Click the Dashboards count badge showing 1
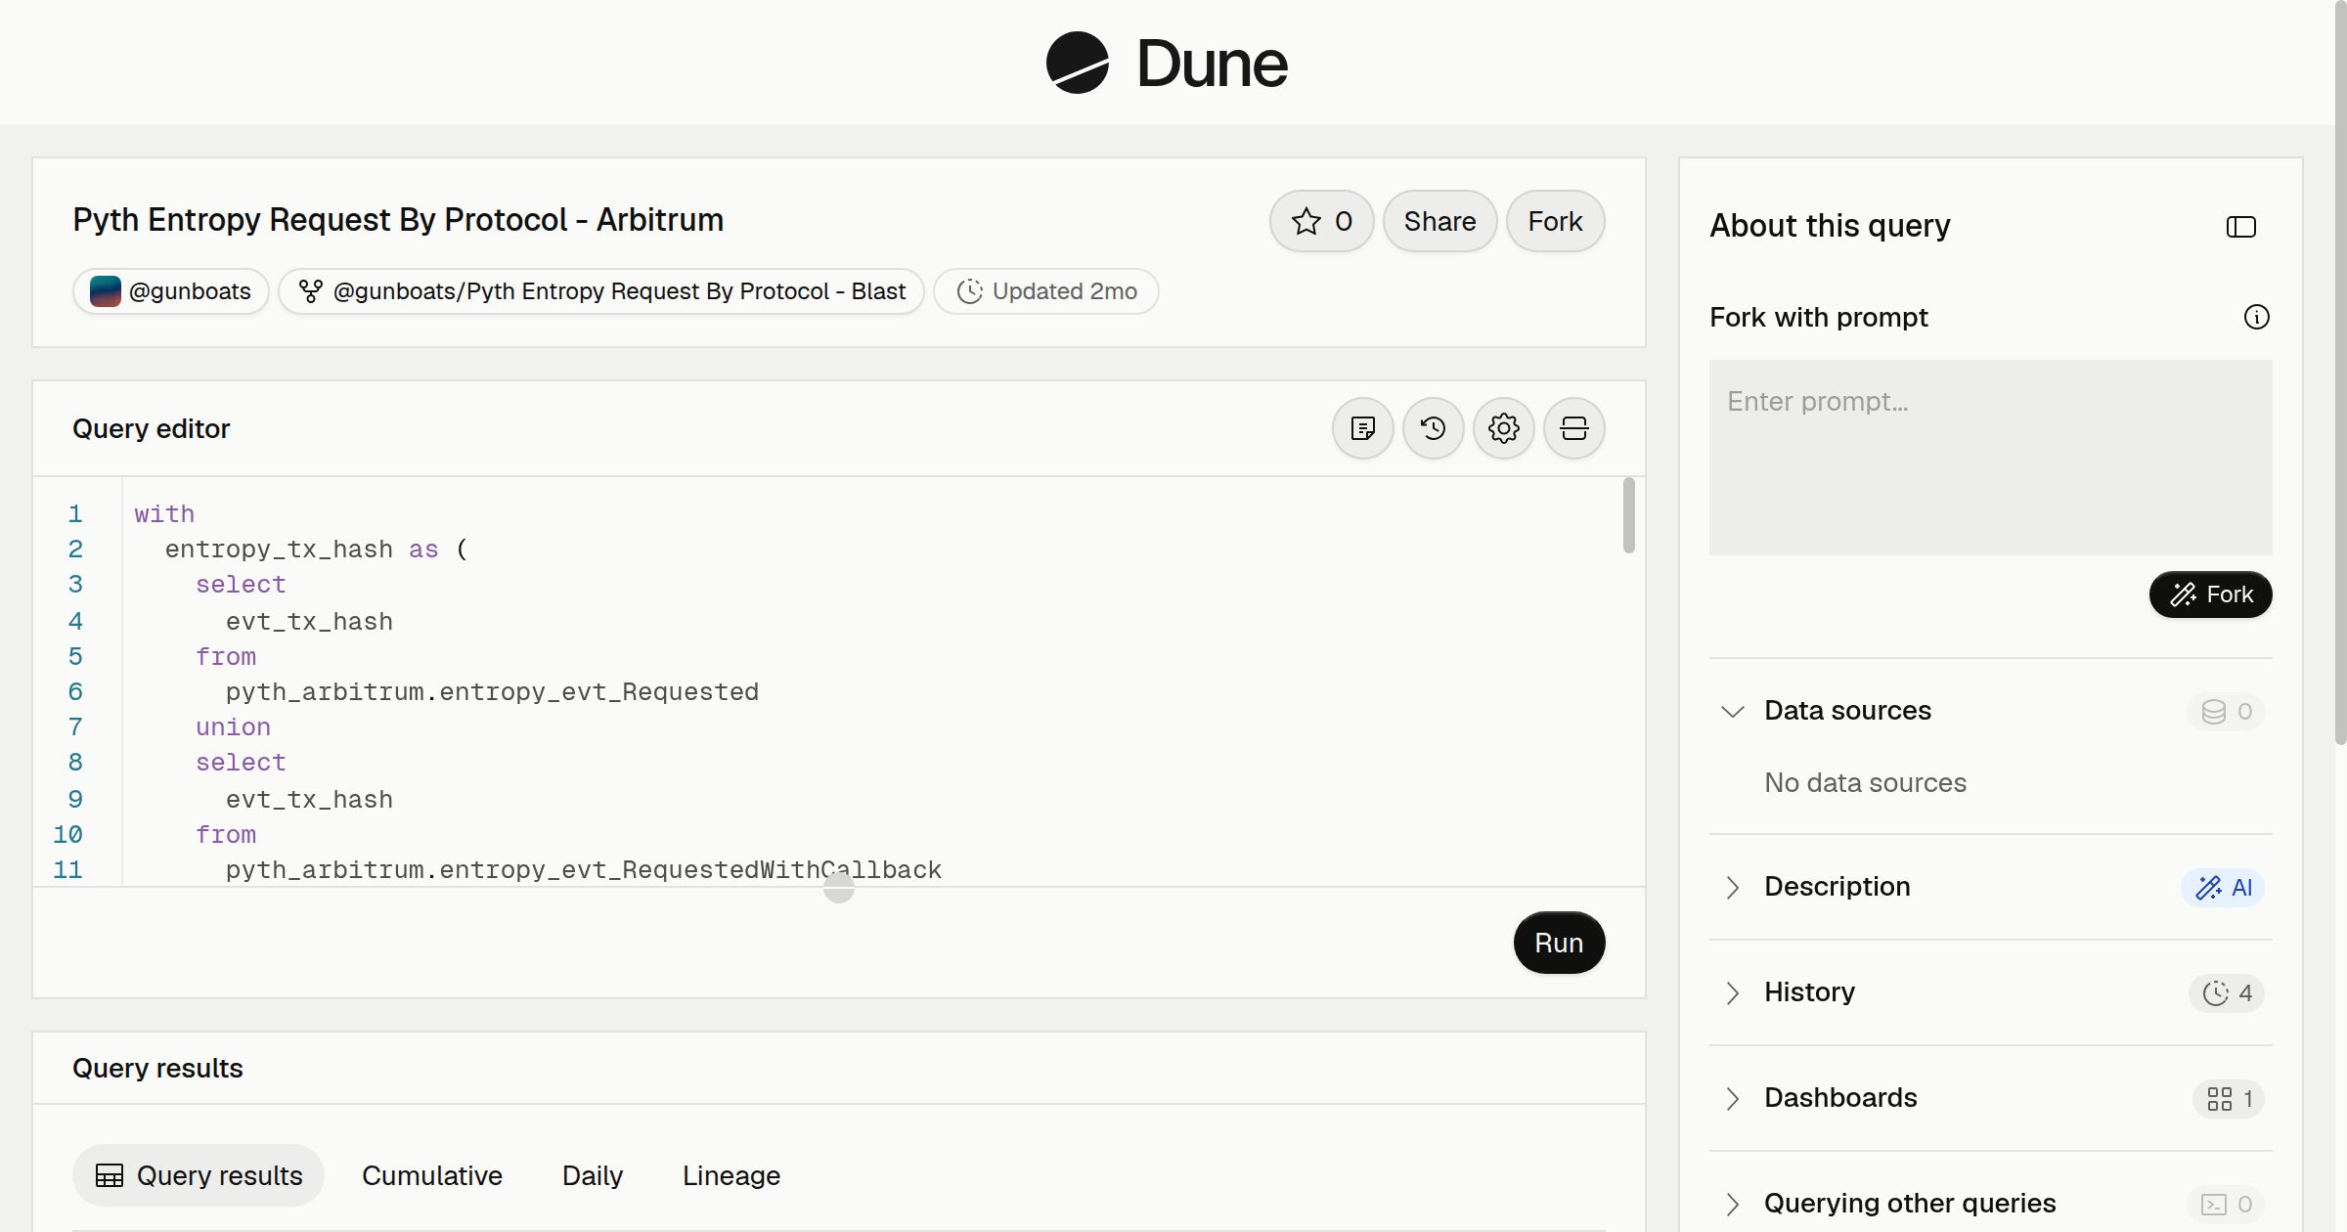The height and width of the screenshot is (1232, 2347). coord(2229,1098)
